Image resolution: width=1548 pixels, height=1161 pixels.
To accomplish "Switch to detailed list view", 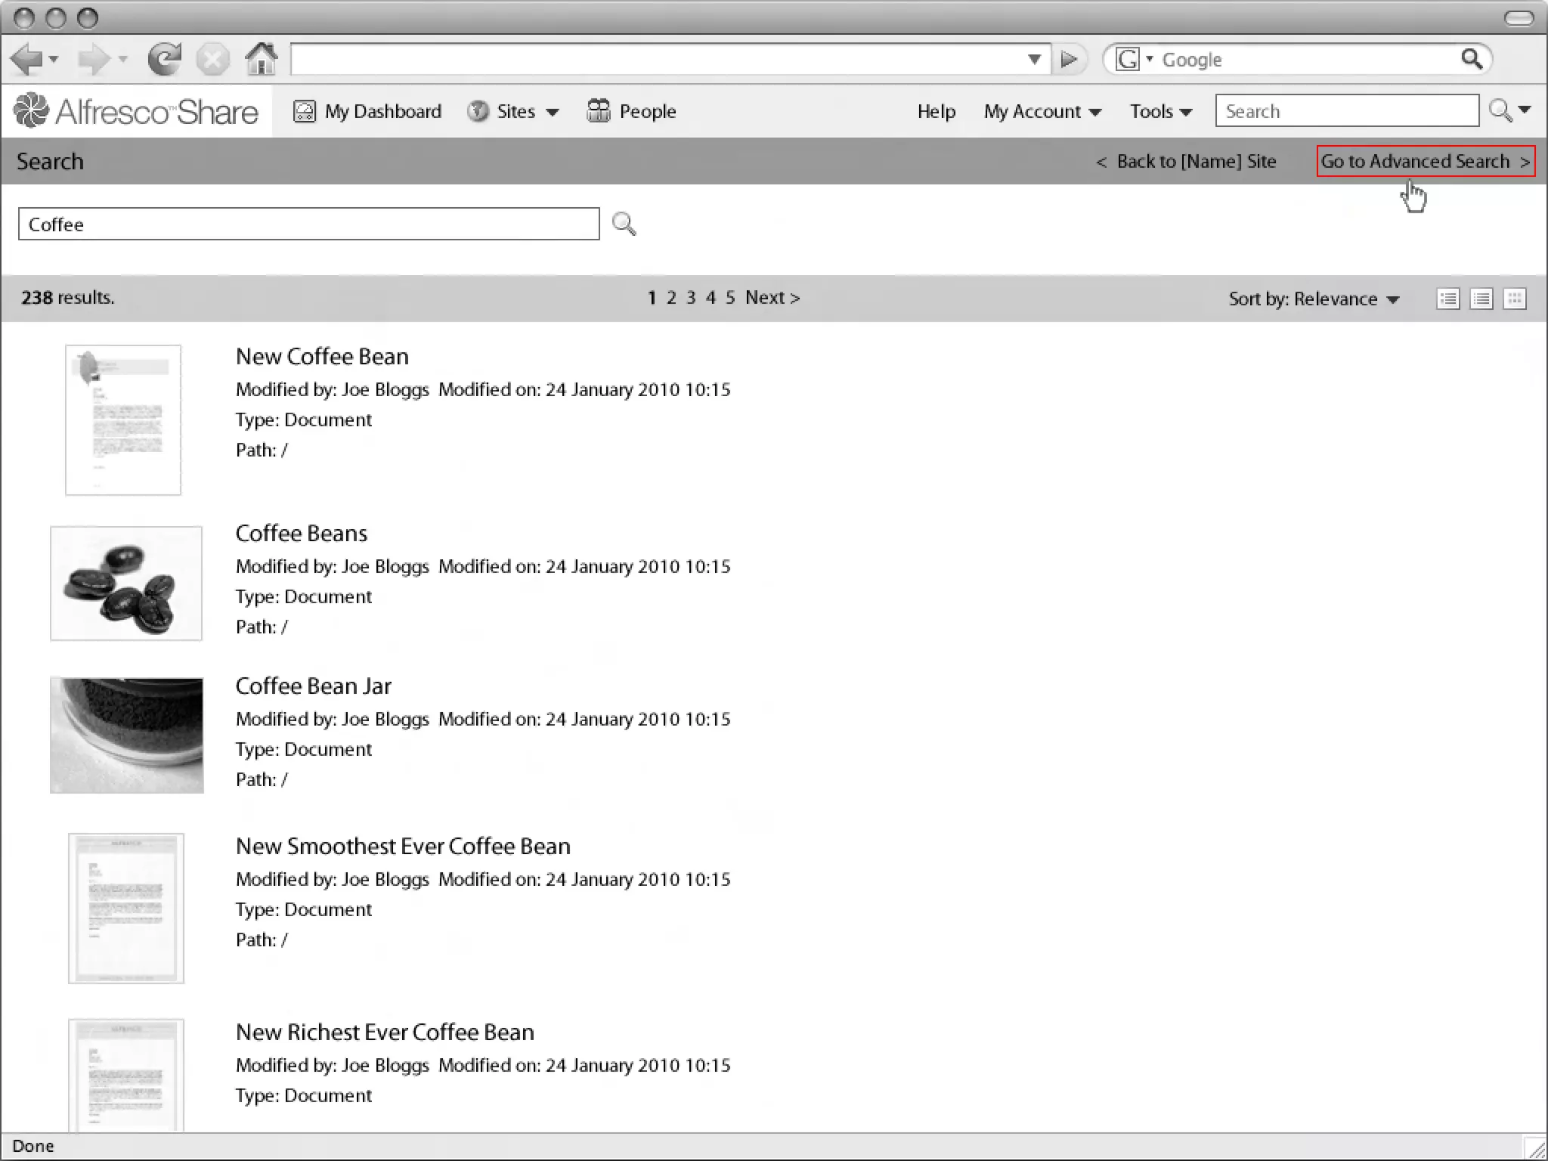I will pyautogui.click(x=1447, y=299).
